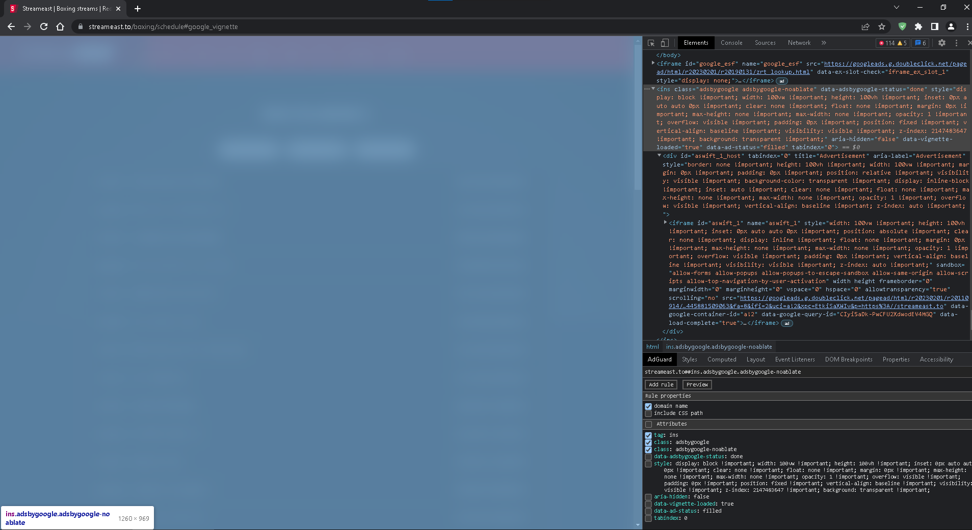Reload the current page
Viewport: 972px width, 530px height.
click(x=44, y=26)
